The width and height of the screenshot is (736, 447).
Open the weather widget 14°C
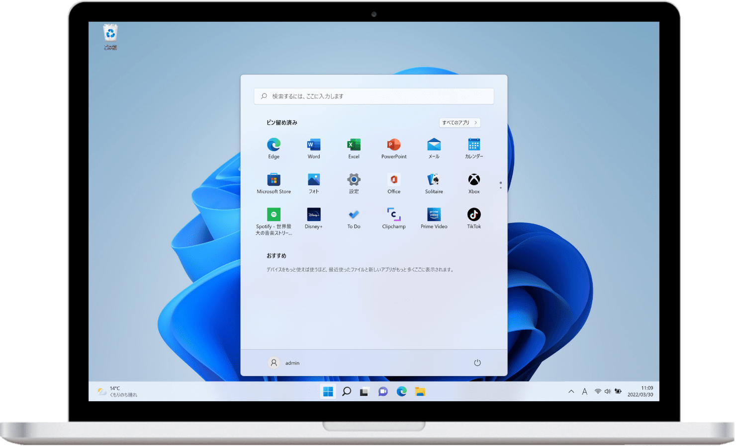coord(117,392)
